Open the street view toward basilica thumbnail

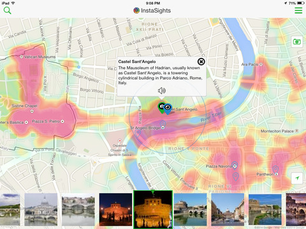coord(228,209)
